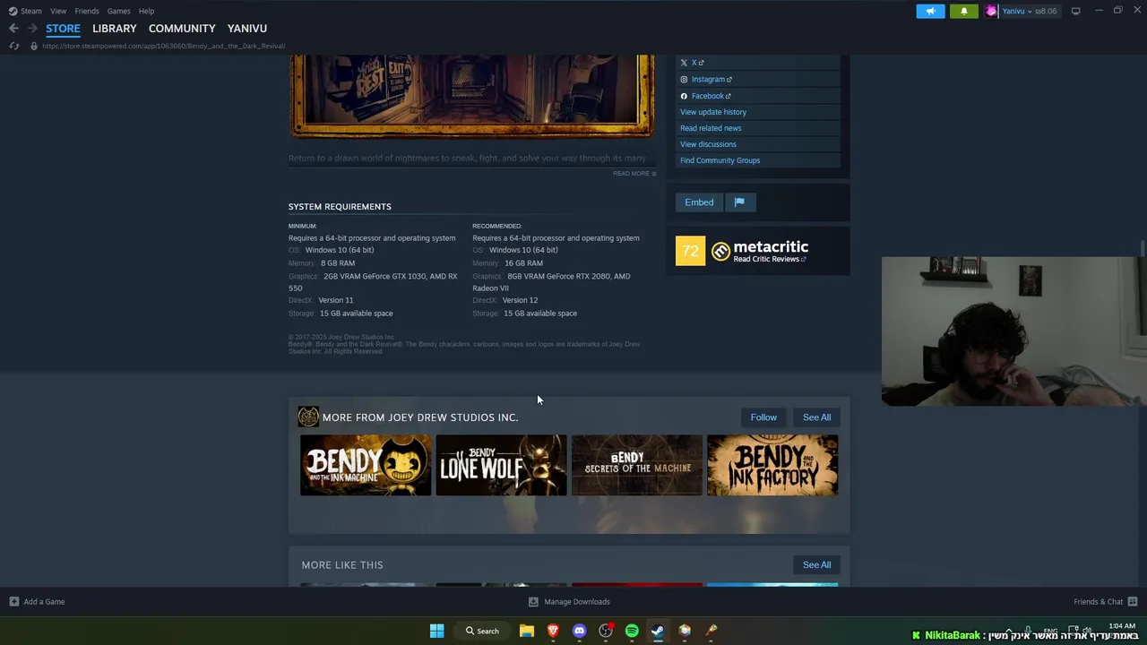Click the Yanivu wallet balance

pyautogui.click(x=1048, y=11)
